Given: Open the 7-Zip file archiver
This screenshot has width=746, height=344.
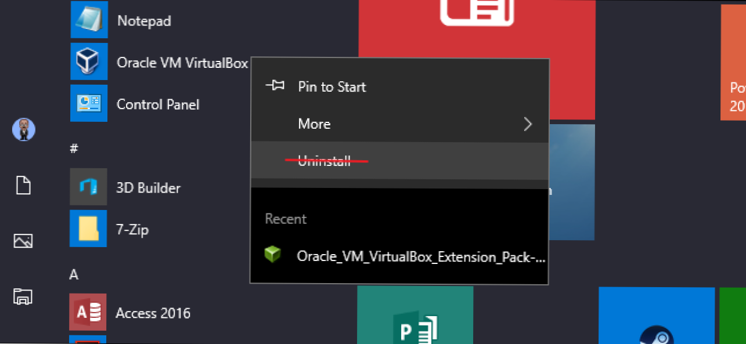Looking at the screenshot, I should [132, 229].
